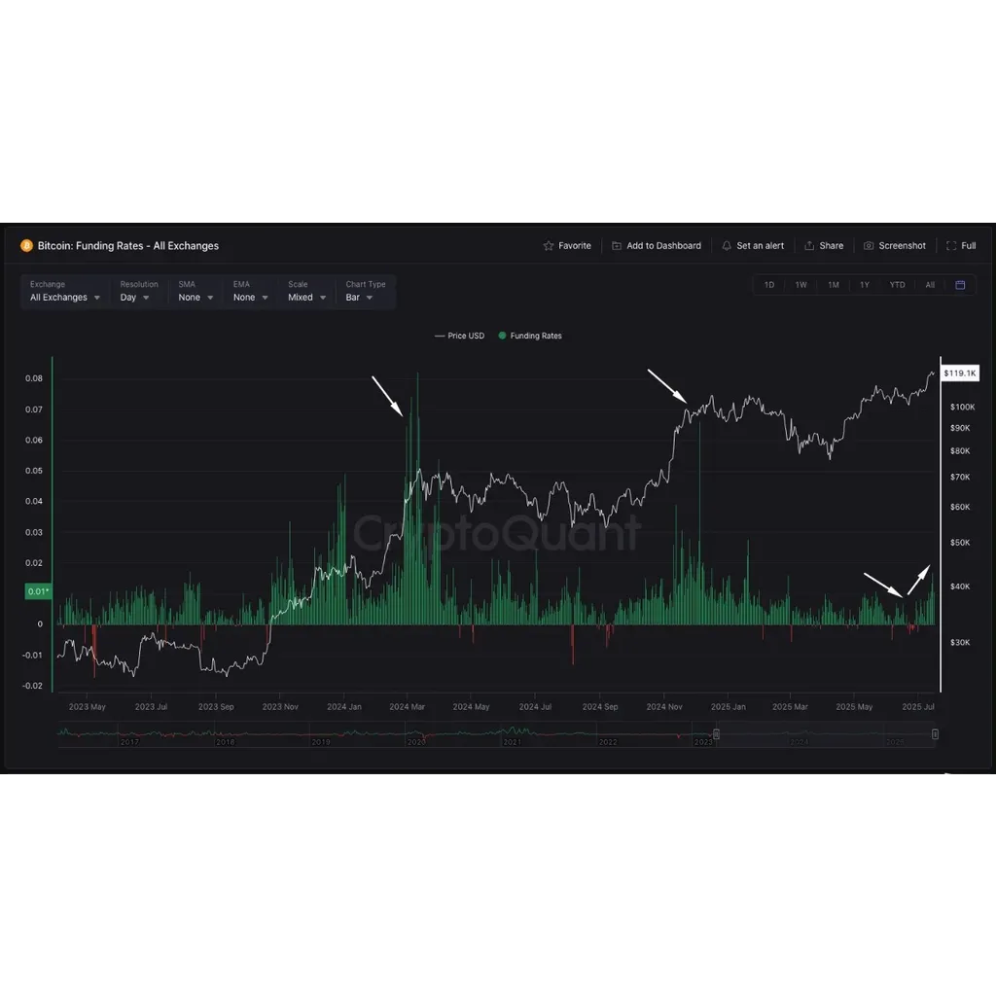
Task: Grab the left handle of range navigator
Action: [716, 734]
